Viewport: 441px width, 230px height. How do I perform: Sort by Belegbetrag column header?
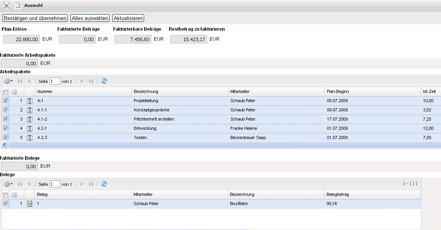(337, 194)
